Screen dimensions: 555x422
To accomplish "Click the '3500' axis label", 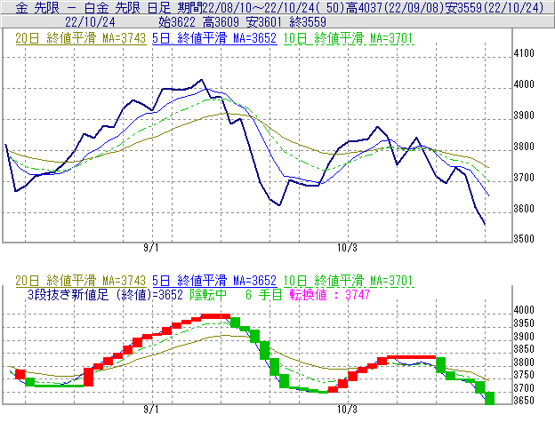I will point(524,239).
